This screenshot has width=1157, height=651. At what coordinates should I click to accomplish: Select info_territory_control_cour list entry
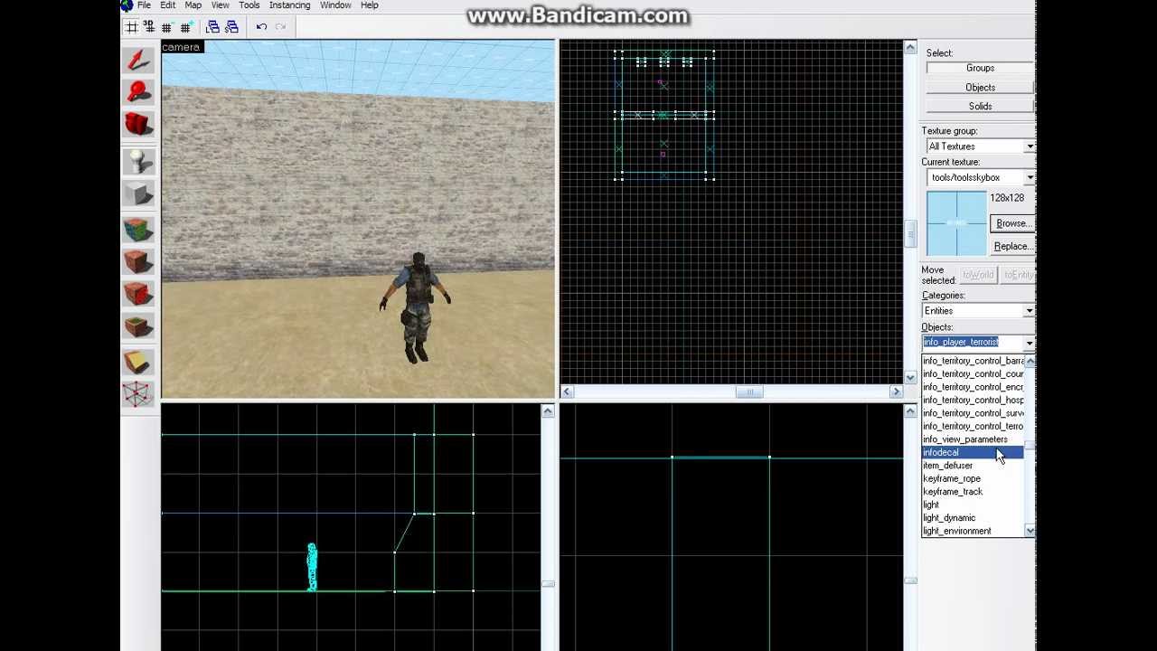pos(974,374)
